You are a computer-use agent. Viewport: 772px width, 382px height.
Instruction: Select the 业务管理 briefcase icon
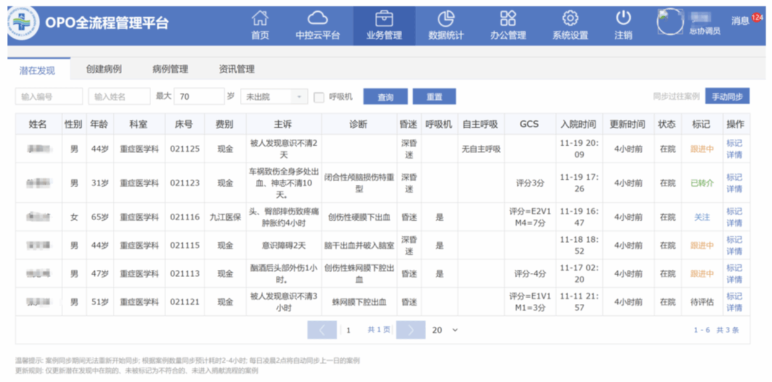coord(384,19)
